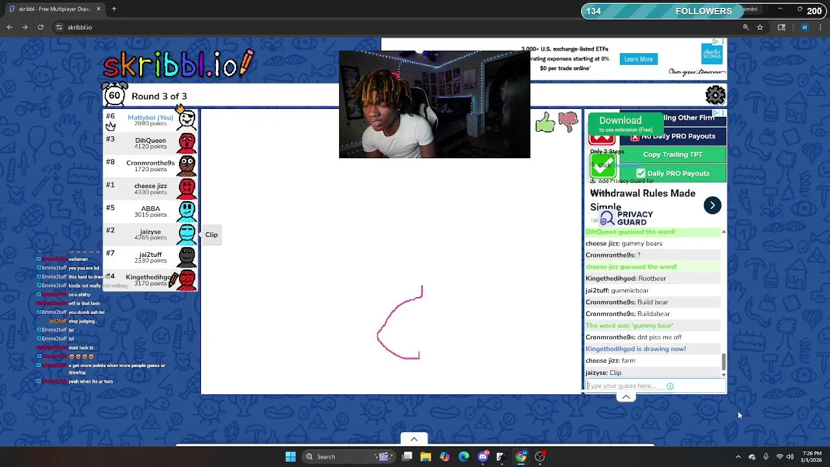The image size is (830, 467).
Task: Click No Daily PRO Payouts with red X
Action: 672,136
